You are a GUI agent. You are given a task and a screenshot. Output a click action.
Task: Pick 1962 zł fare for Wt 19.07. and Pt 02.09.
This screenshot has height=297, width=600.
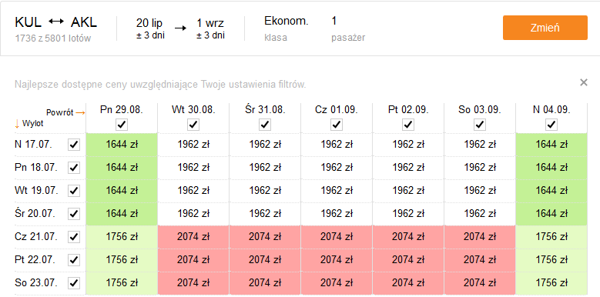point(408,190)
